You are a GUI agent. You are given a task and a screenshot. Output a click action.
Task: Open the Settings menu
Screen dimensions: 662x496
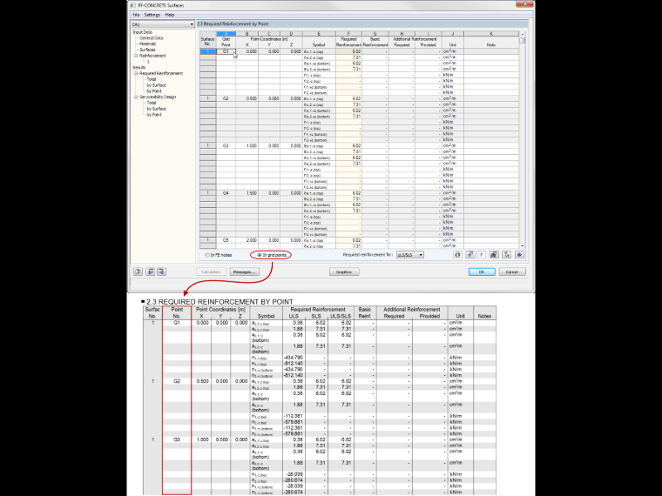(152, 15)
